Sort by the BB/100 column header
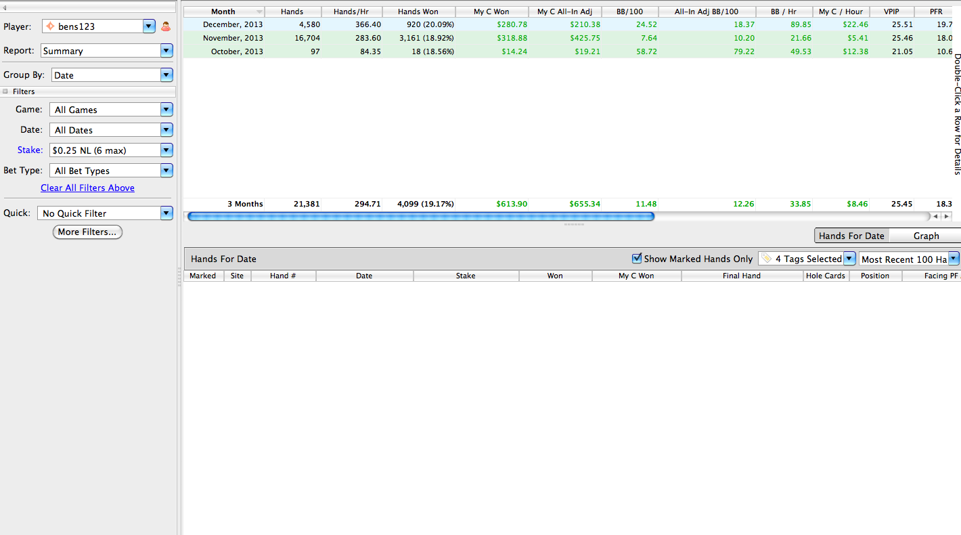The width and height of the screenshot is (961, 535). [x=629, y=12]
